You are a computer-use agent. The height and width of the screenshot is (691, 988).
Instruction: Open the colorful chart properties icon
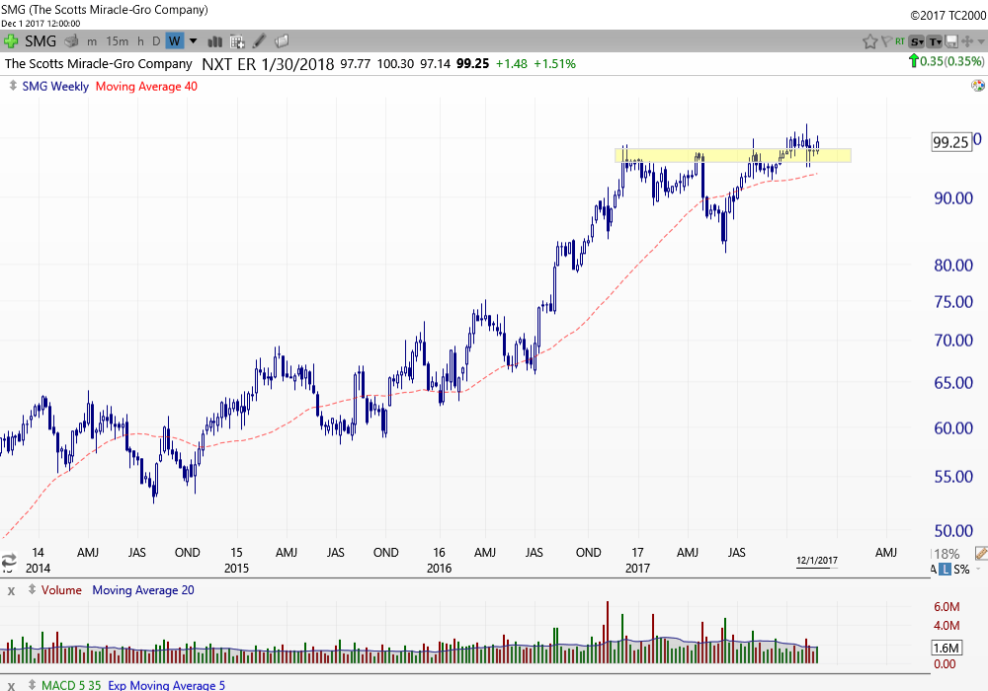pos(977,86)
